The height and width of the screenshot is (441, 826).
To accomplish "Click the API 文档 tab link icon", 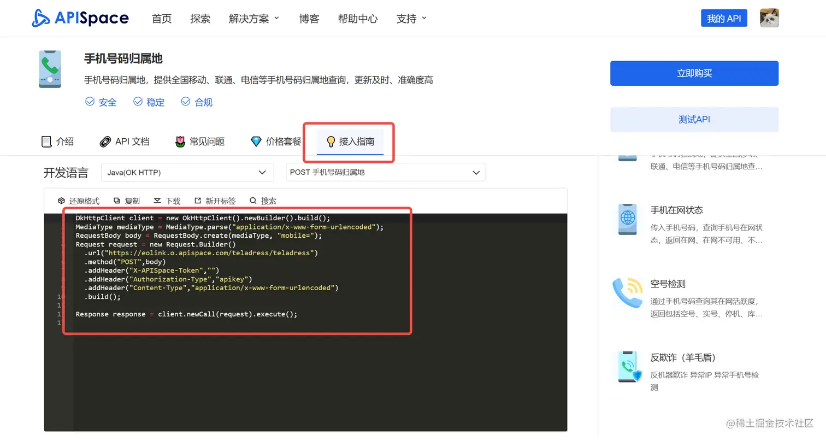I will click(x=105, y=142).
